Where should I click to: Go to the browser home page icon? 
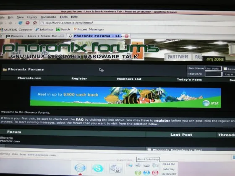pos(35,23)
